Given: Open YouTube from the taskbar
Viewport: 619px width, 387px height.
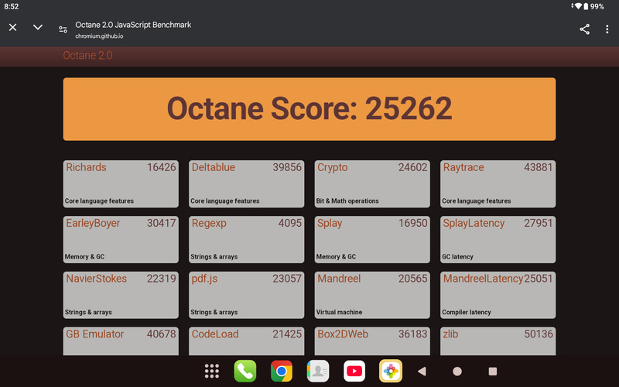Looking at the screenshot, I should click(x=354, y=372).
